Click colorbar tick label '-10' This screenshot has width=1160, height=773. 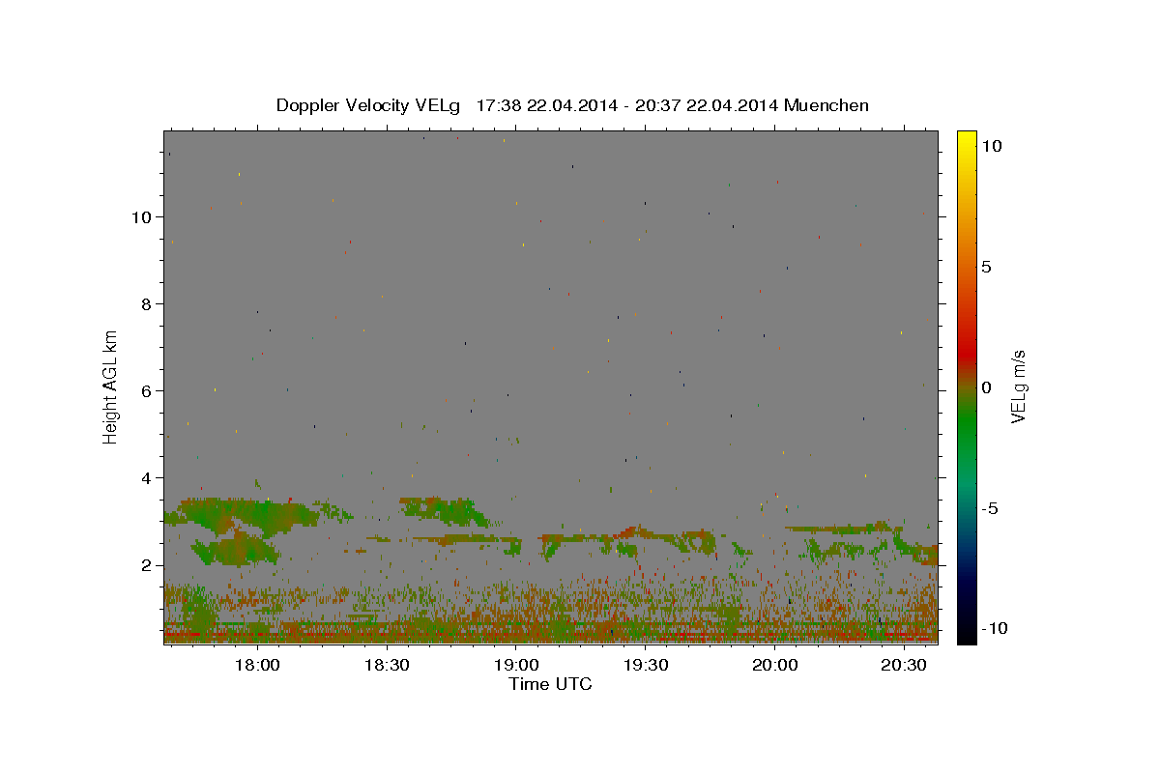coord(995,628)
